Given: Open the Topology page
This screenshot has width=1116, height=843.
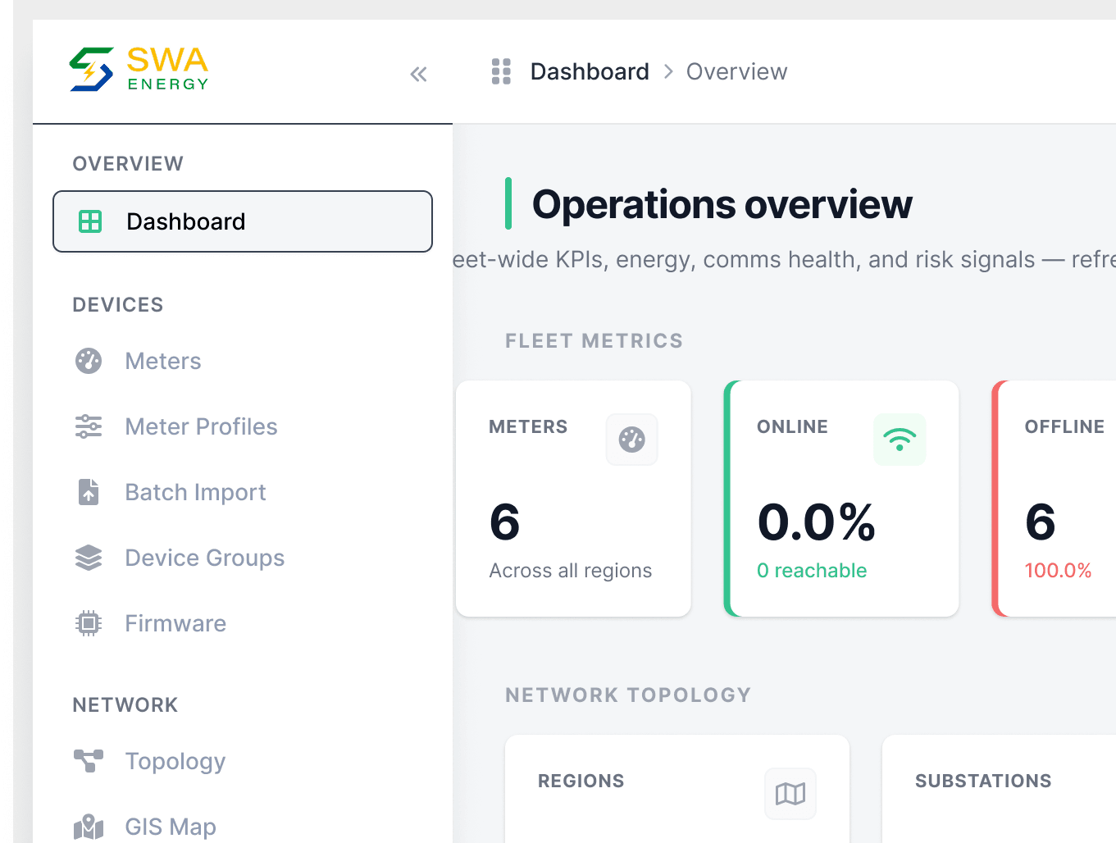Looking at the screenshot, I should (x=243, y=761).
